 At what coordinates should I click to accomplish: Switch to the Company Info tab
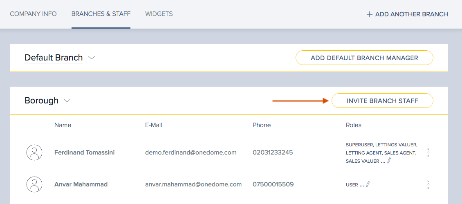(33, 14)
